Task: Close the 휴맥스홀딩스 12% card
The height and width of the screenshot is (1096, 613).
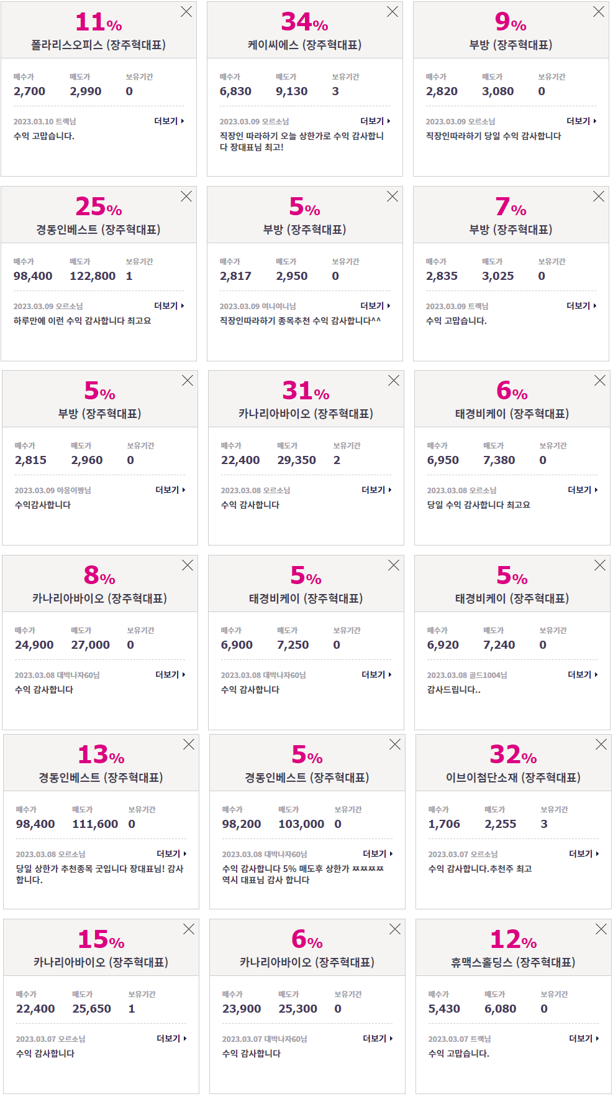Action: [x=601, y=929]
